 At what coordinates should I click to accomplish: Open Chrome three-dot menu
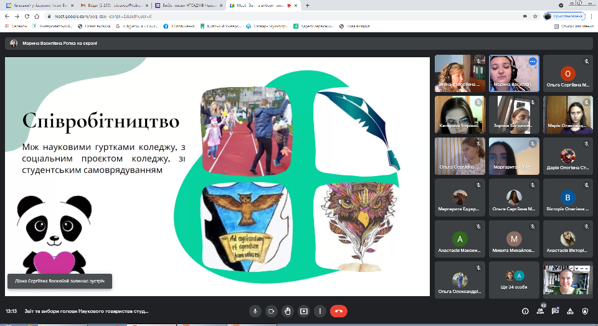click(592, 16)
